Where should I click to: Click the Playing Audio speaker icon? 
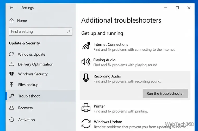tap(86, 62)
